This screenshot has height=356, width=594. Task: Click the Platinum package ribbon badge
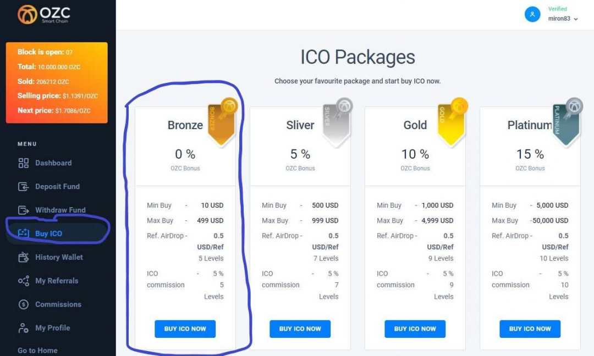[x=567, y=122]
